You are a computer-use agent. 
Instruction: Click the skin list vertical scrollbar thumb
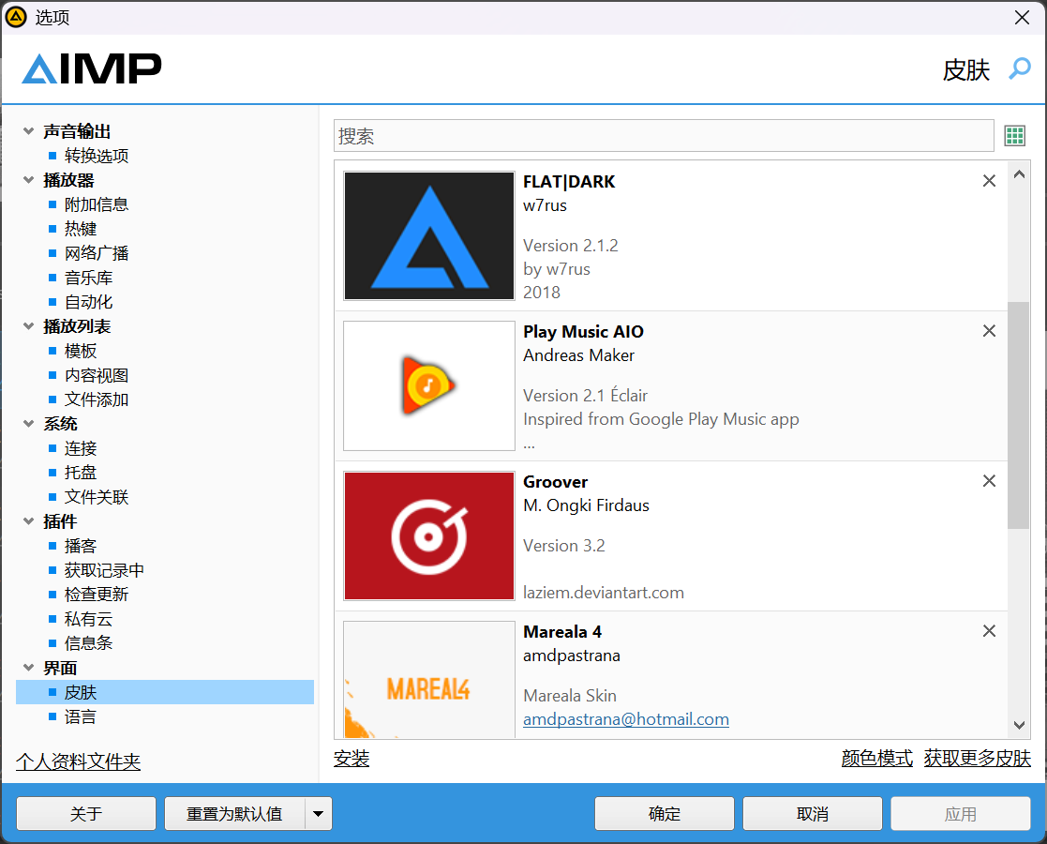click(1018, 413)
